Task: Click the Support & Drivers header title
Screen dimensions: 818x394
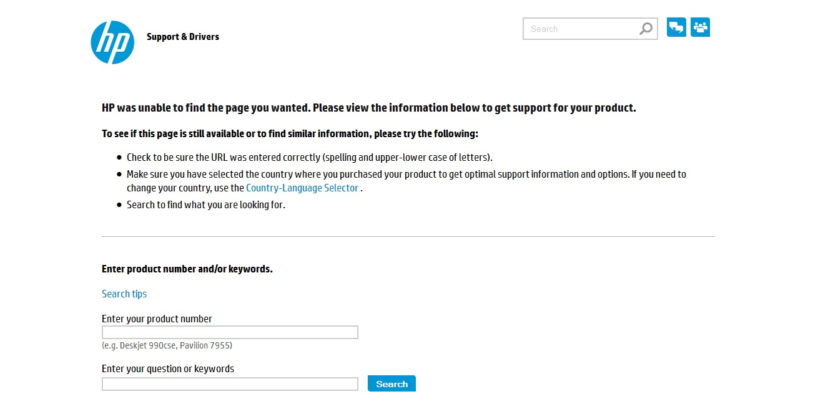Action: tap(183, 37)
